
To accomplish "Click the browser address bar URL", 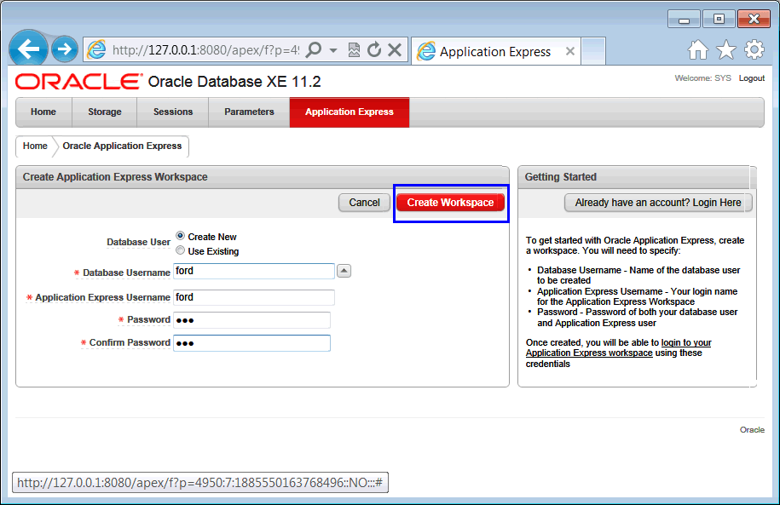I will 205,50.
